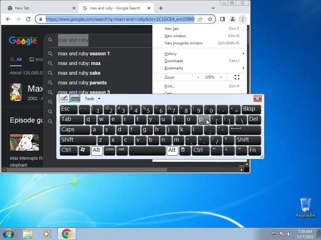Choose New Incognito window
This screenshot has width=321, height=240.
tap(200, 43)
